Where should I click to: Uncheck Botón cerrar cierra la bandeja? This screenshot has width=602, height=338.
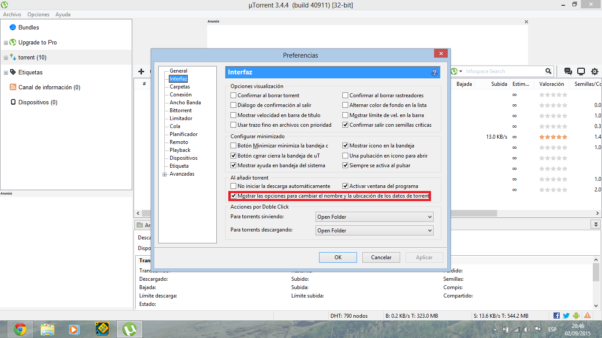coord(234,156)
